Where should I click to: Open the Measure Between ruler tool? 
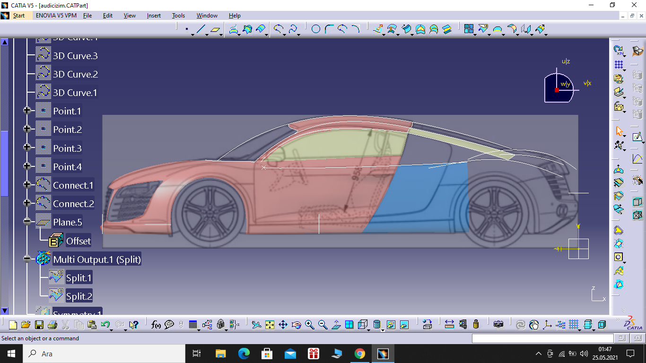[x=449, y=325]
